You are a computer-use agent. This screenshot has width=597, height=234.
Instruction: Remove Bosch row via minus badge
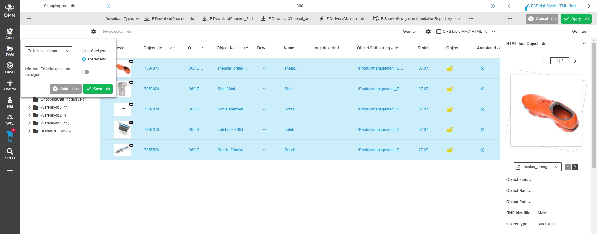(131, 145)
